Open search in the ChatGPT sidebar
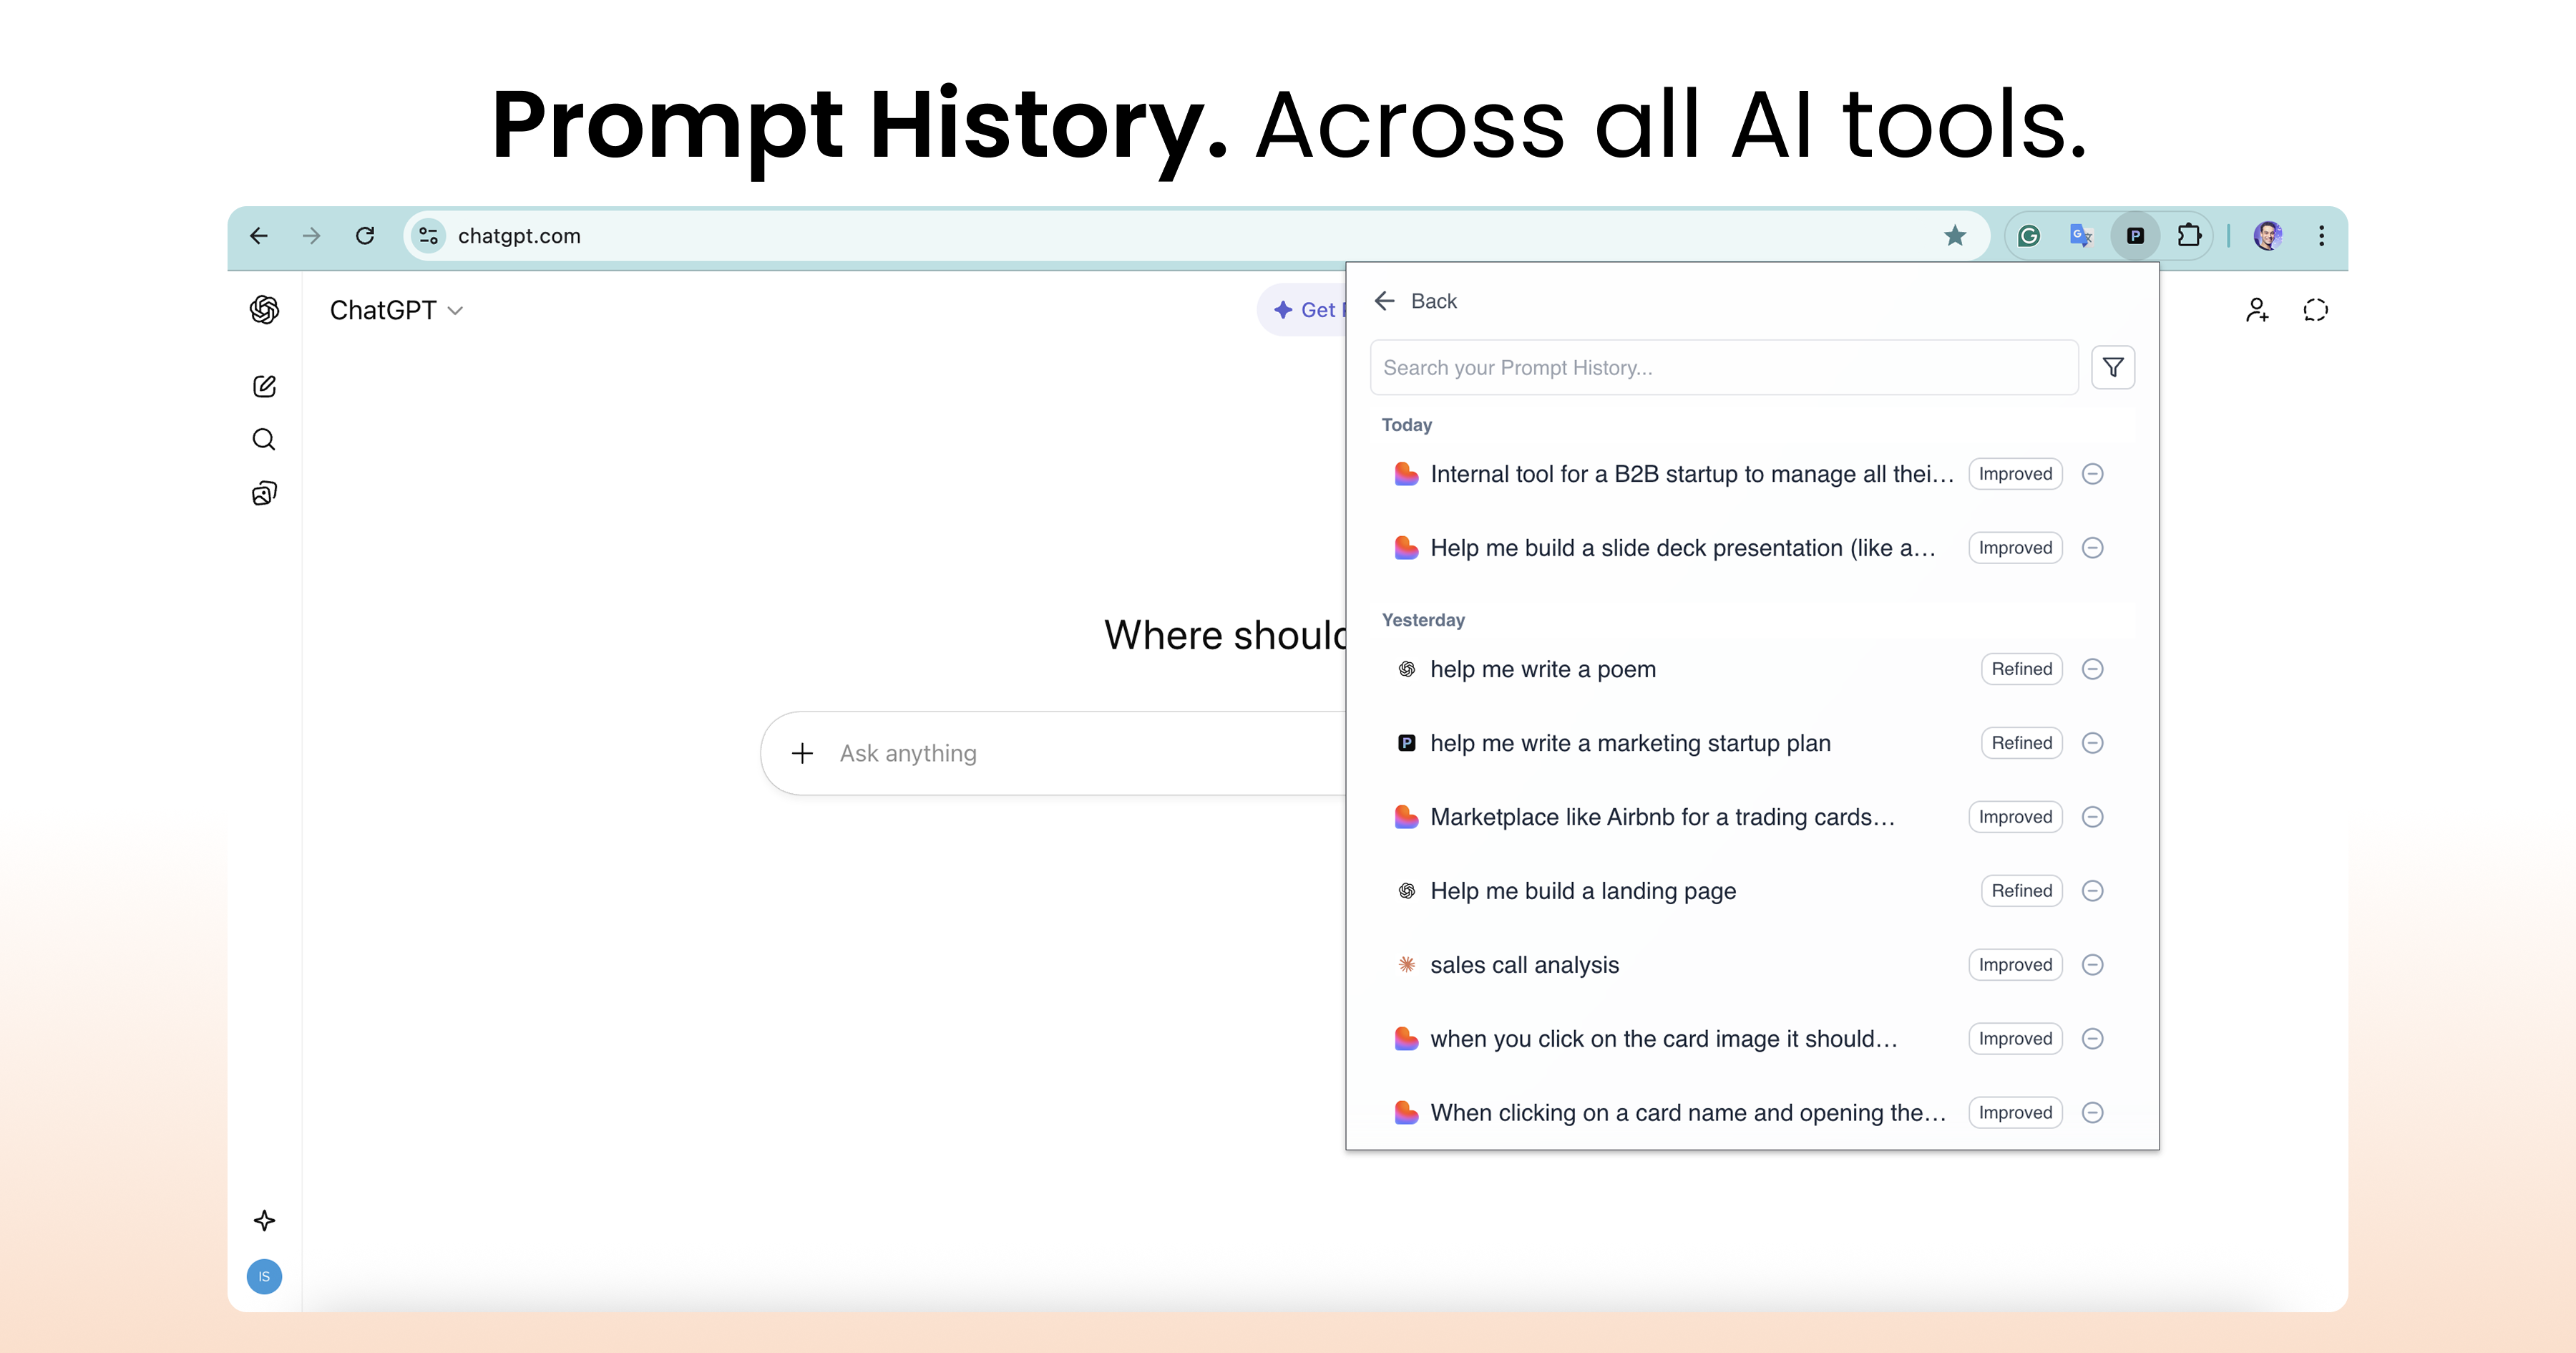The height and width of the screenshot is (1353, 2576). click(x=263, y=438)
